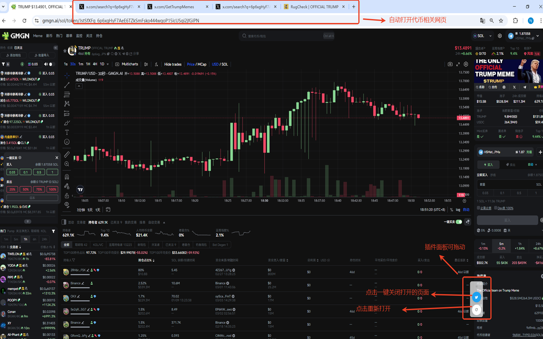543x339 pixels.
Task: Click the 添加钱包 button
Action: pos(14,55)
